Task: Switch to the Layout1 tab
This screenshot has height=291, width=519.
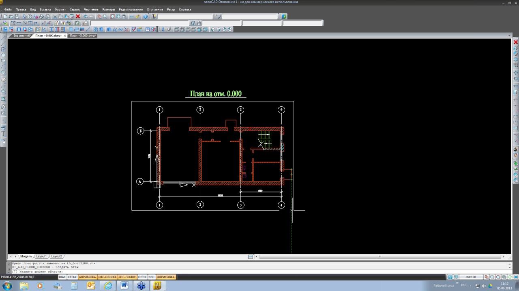Action: tap(41, 256)
